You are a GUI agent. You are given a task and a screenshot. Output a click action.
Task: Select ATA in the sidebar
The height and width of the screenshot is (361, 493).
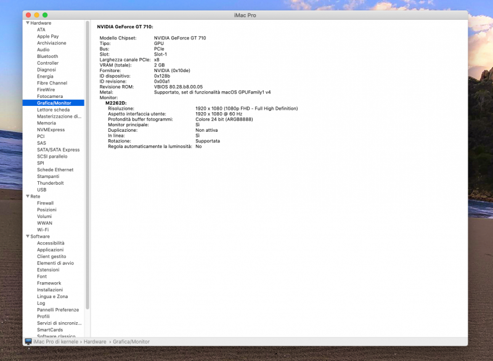click(x=41, y=30)
